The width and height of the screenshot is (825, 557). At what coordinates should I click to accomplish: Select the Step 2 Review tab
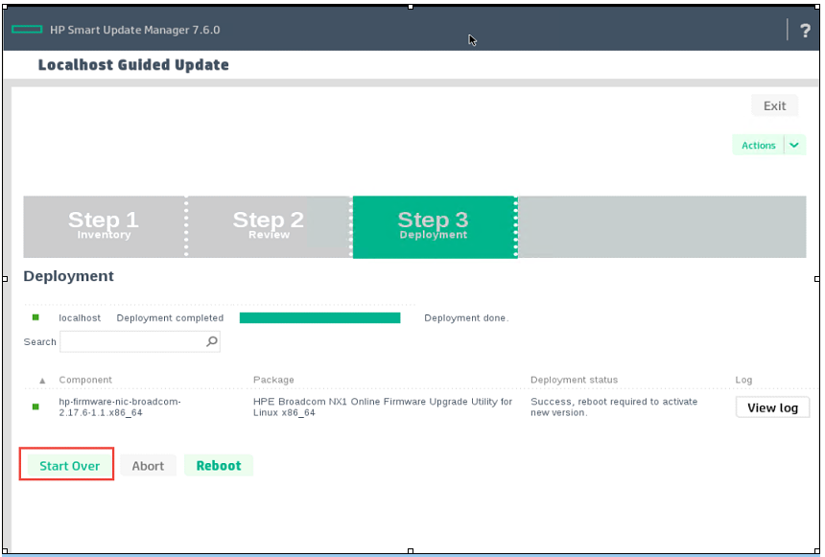click(269, 226)
